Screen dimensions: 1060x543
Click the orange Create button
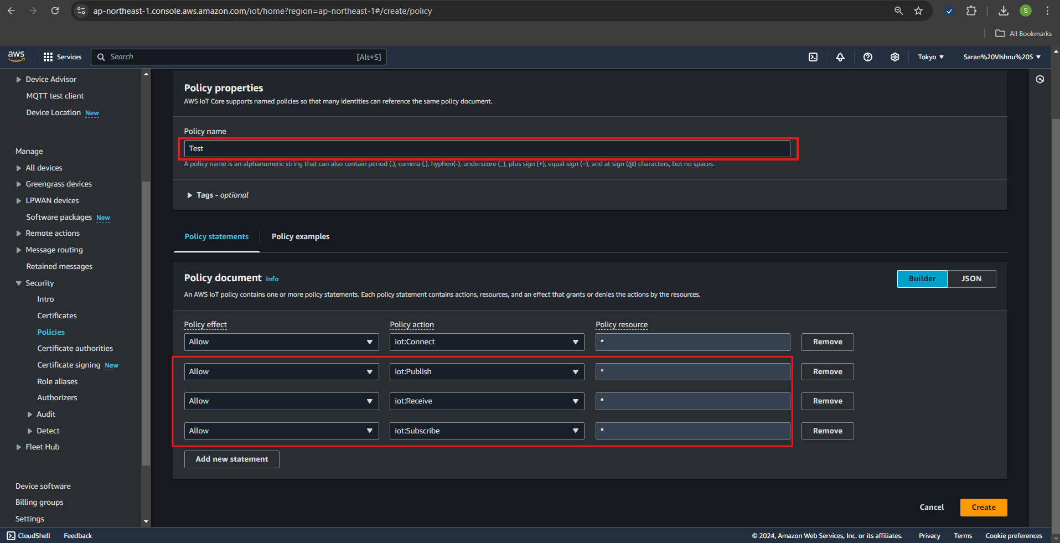click(x=983, y=508)
